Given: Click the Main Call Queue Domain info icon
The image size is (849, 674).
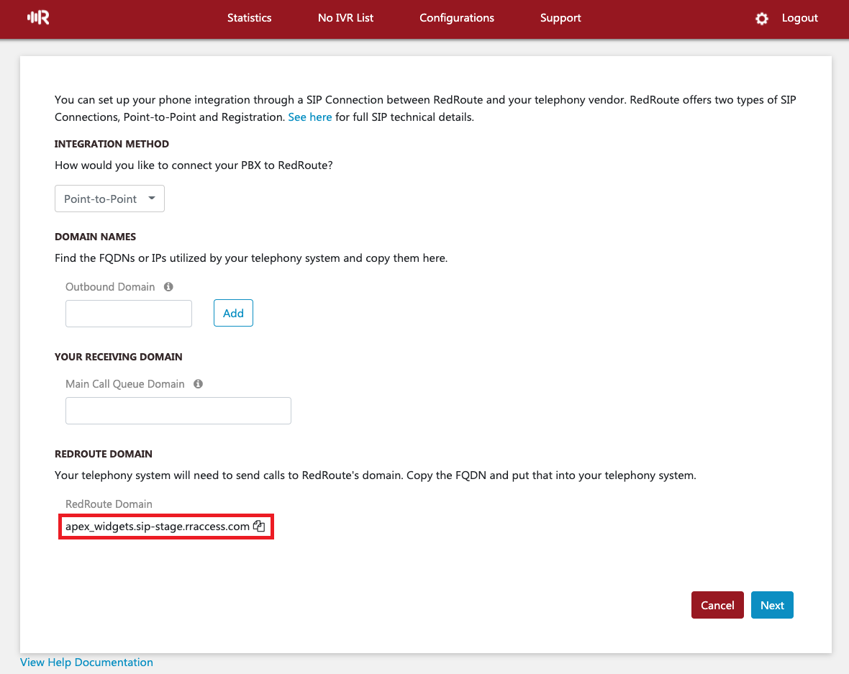Looking at the screenshot, I should [198, 383].
